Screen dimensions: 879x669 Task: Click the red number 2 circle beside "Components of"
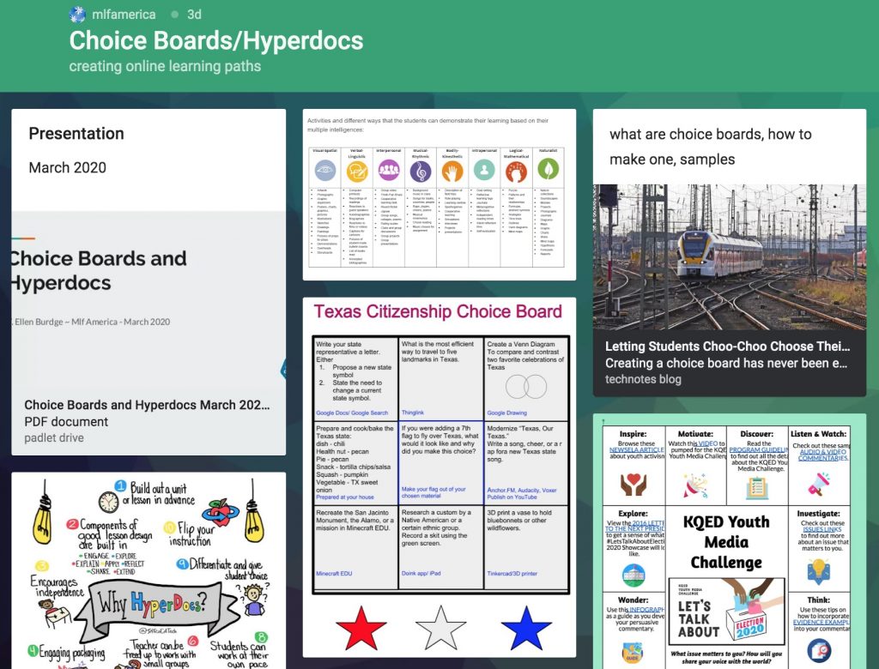[72, 524]
